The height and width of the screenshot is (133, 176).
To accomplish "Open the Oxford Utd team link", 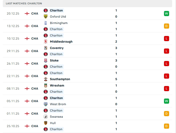I will pos(58,17).
